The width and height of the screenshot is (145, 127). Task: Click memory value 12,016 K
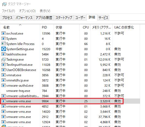coord(104,60)
